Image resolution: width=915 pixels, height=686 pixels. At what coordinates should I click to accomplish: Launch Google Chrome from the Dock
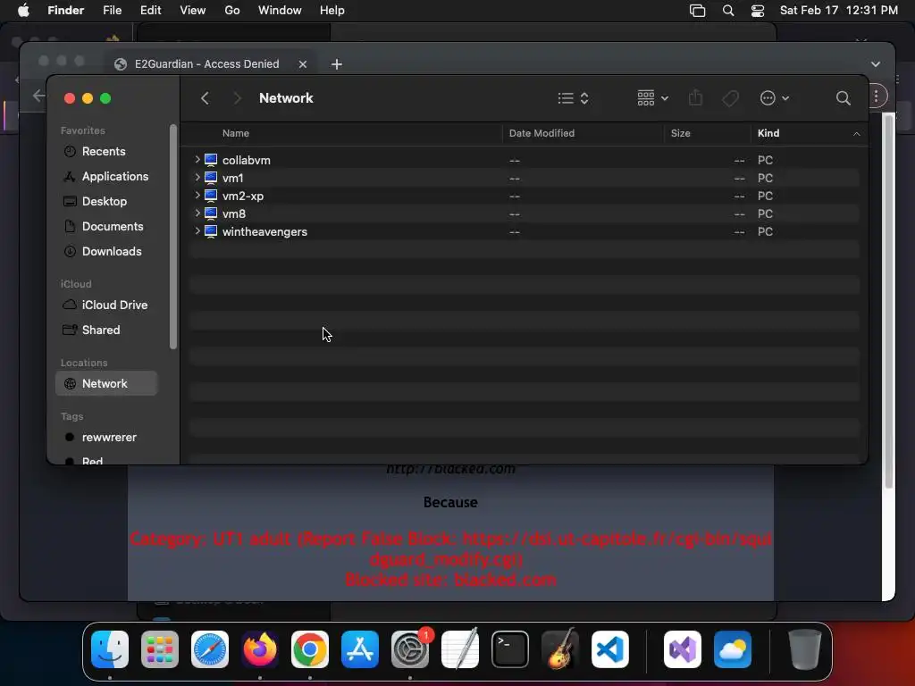310,649
